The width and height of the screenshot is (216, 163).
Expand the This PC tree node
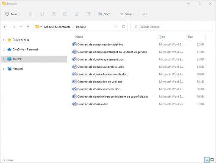(x=4, y=59)
